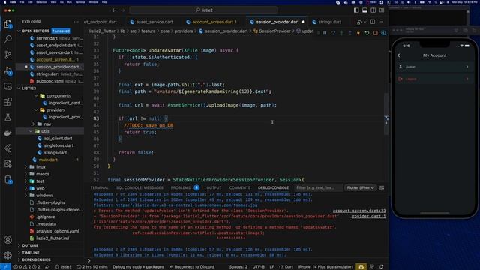Screen dimensions: 480x270
Task: Split the editor to the right
Action: (x=373, y=22)
